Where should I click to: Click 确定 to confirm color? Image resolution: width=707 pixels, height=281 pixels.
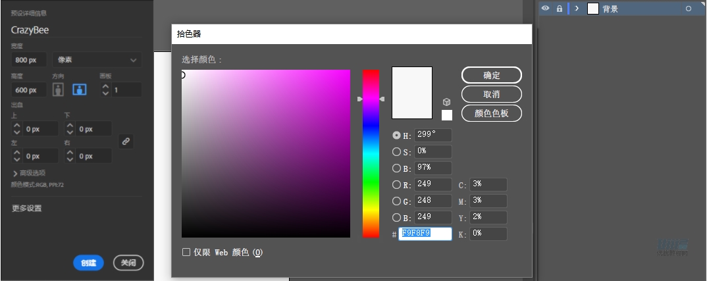coord(492,75)
